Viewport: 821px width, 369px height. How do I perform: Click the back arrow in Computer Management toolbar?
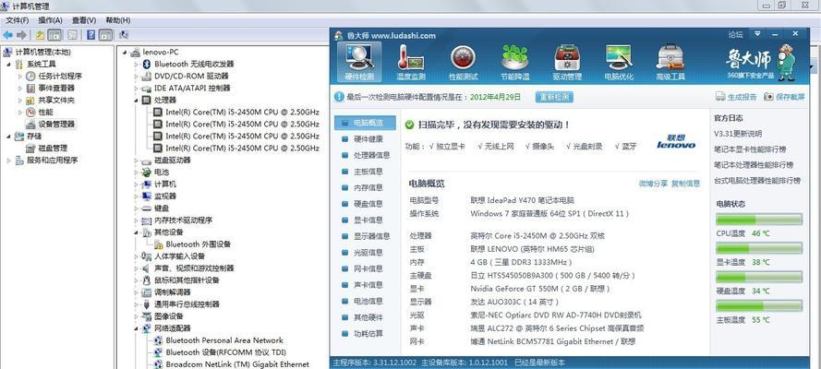click(8, 35)
